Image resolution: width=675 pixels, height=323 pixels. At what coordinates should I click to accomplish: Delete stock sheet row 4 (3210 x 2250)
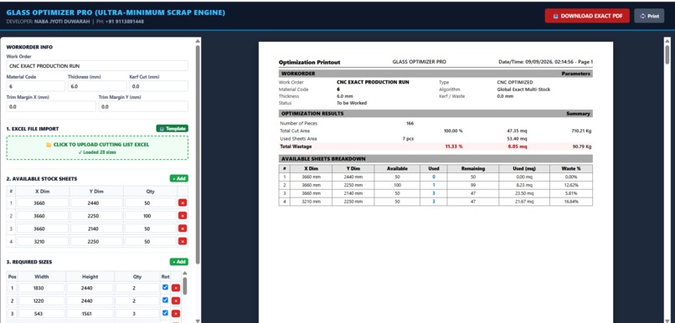coord(183,241)
